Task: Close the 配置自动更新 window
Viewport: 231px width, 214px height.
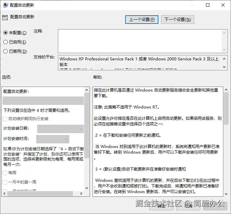Action: [x=223, y=5]
